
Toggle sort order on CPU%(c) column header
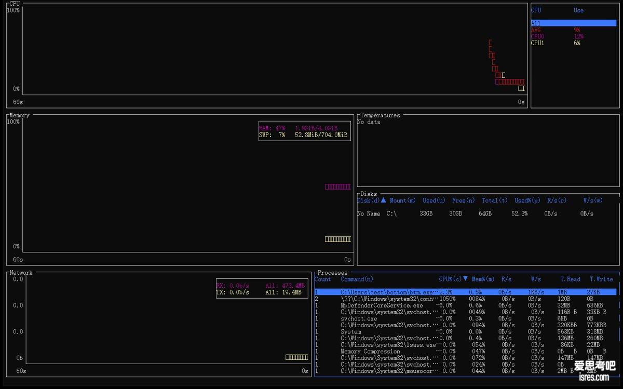point(453,279)
